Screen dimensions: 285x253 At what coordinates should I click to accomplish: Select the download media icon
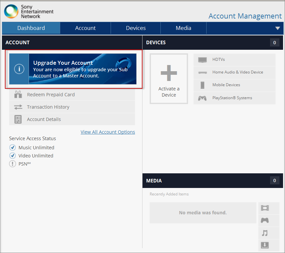pyautogui.click(x=265, y=245)
